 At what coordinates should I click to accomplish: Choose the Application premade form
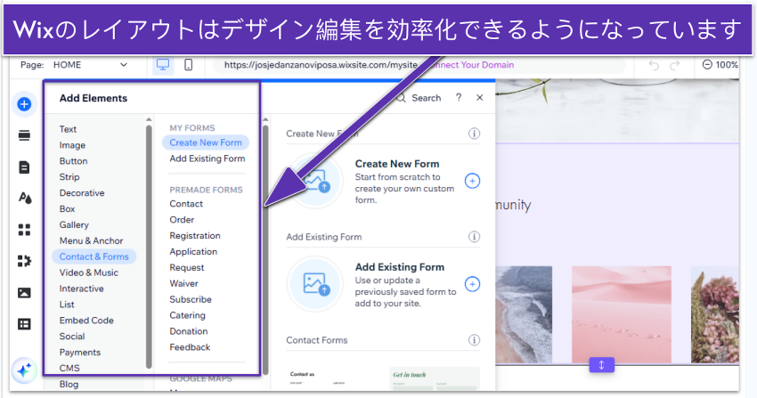tap(193, 252)
